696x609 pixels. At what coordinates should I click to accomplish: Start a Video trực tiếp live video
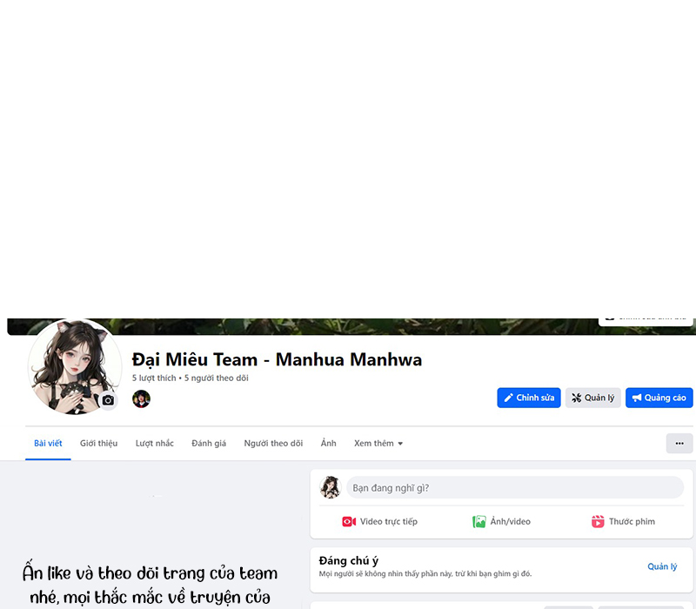pyautogui.click(x=379, y=521)
